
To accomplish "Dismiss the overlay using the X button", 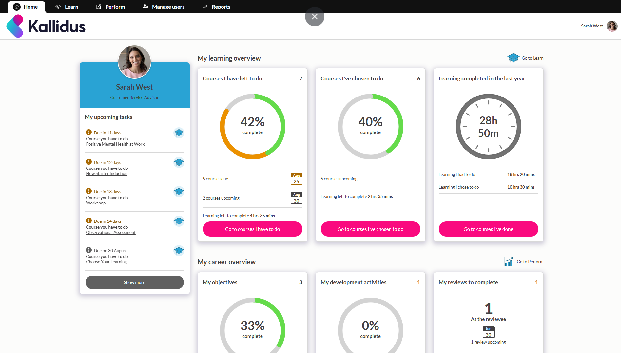I will click(314, 16).
